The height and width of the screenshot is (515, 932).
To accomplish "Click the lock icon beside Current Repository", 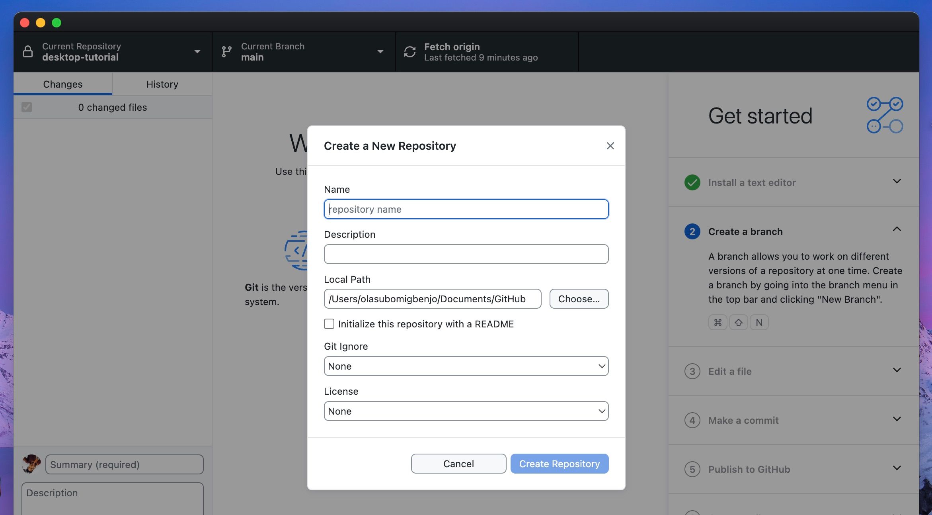I will tap(28, 51).
